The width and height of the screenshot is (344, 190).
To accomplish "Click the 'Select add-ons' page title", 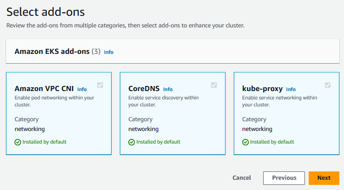I will (46, 12).
